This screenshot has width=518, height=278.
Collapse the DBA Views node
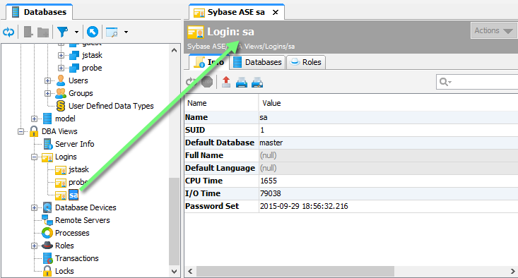pos(20,131)
